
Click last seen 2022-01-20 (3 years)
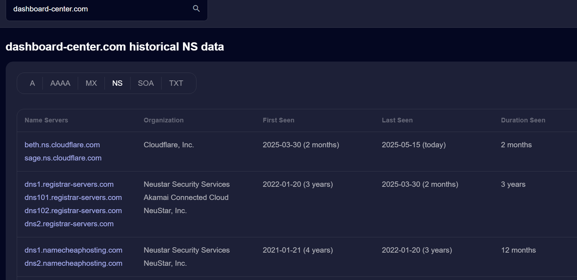pos(417,250)
